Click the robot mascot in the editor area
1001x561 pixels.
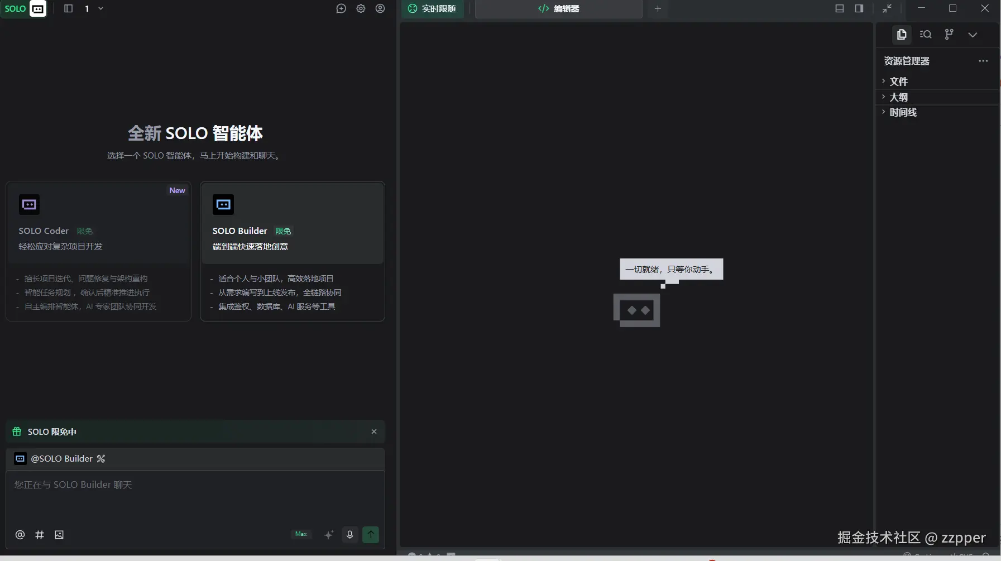[636, 310]
